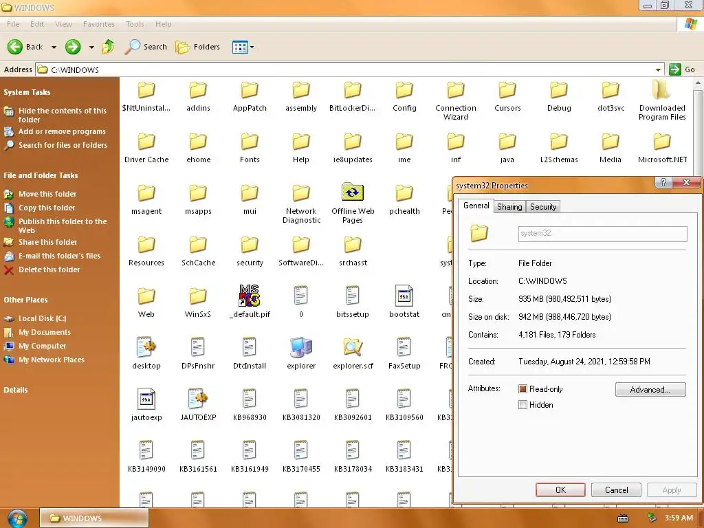Viewport: 704px width, 528px height.
Task: Open the Search pane from the toolbar
Action: (x=146, y=47)
